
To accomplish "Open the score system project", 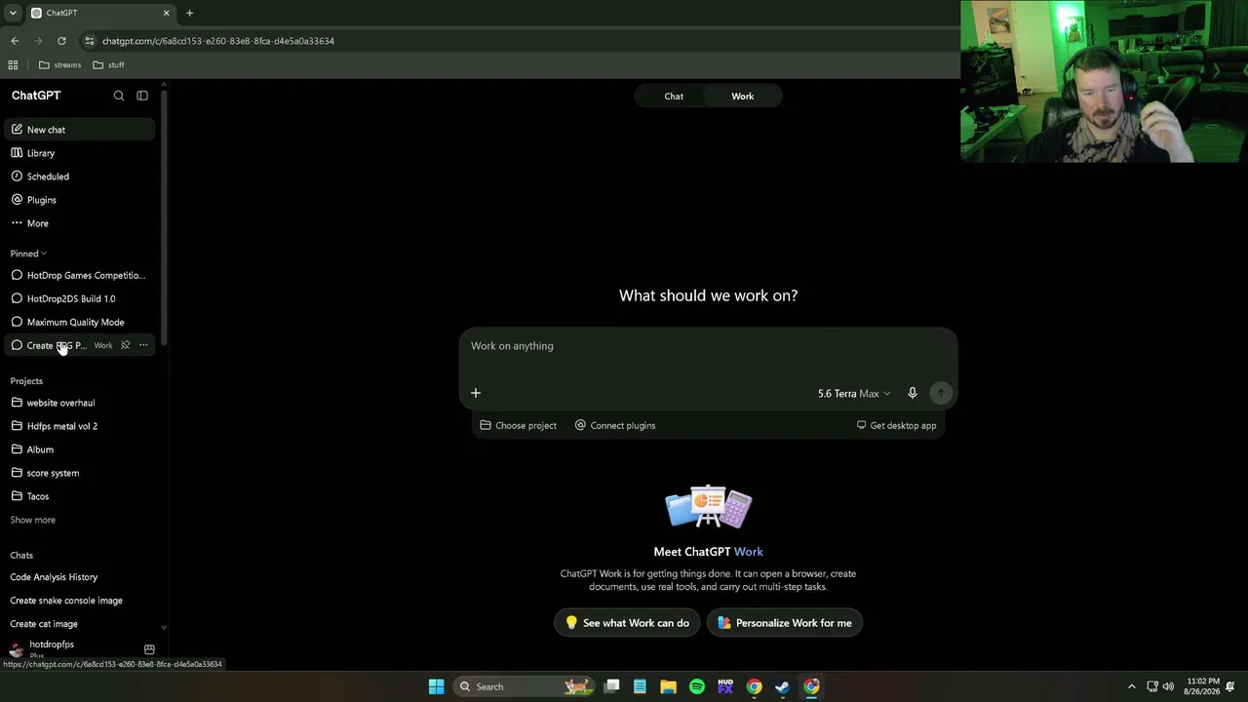I will (x=78, y=473).
